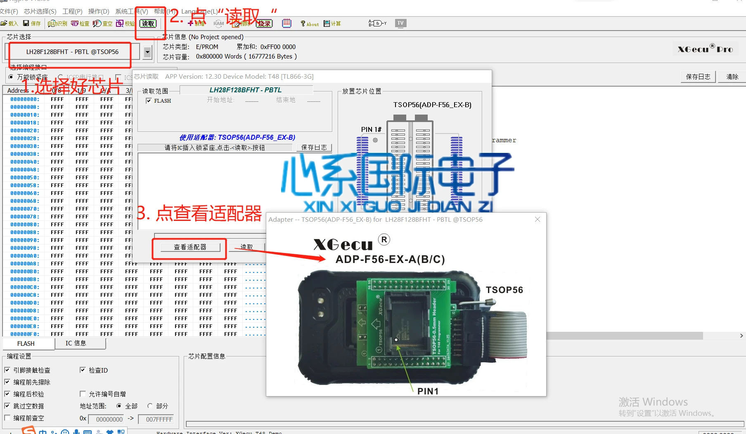Image resolution: width=746 pixels, height=434 pixels.
Task: Click the Sogou S input-method logo
Action: pyautogui.click(x=28, y=430)
